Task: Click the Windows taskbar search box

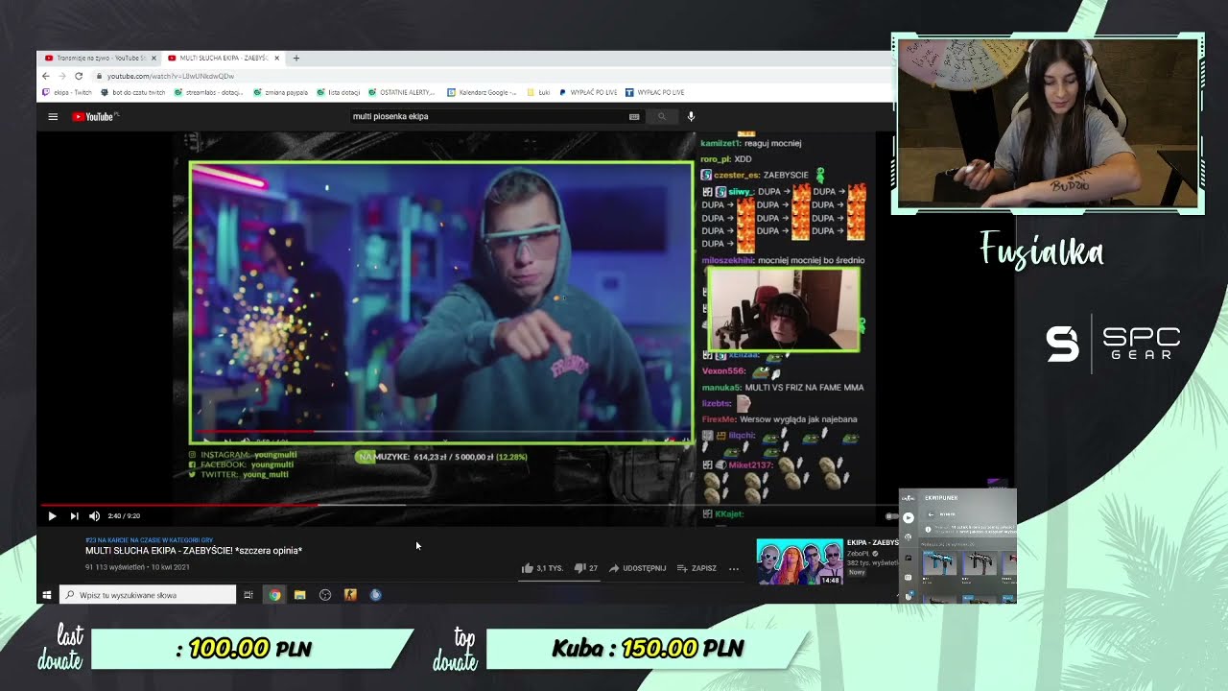Action: coord(148,595)
